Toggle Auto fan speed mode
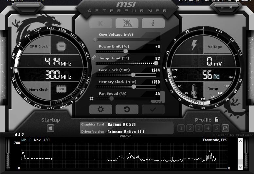This screenshot has width=254, height=174. pyautogui.click(x=159, y=102)
